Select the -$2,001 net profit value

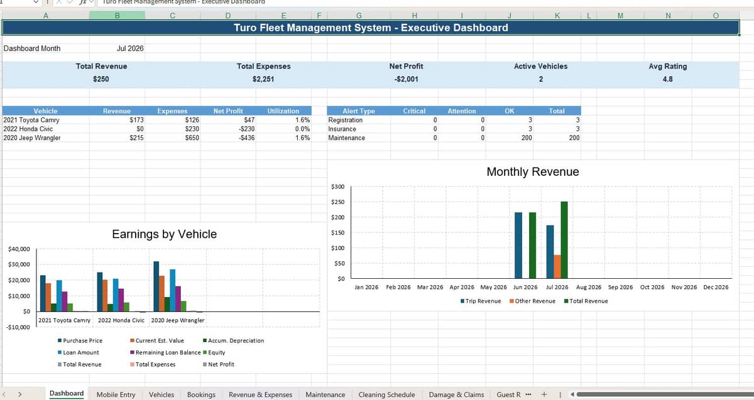pyautogui.click(x=406, y=79)
